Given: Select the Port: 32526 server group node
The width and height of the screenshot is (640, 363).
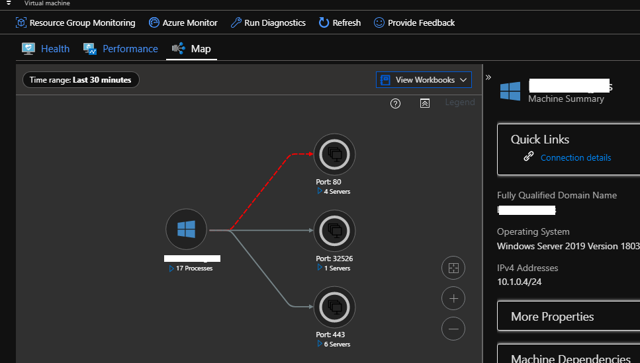Looking at the screenshot, I should [x=334, y=231].
